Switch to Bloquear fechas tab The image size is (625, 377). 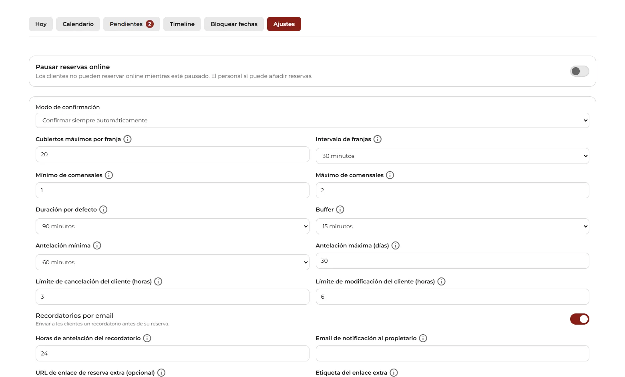[234, 24]
